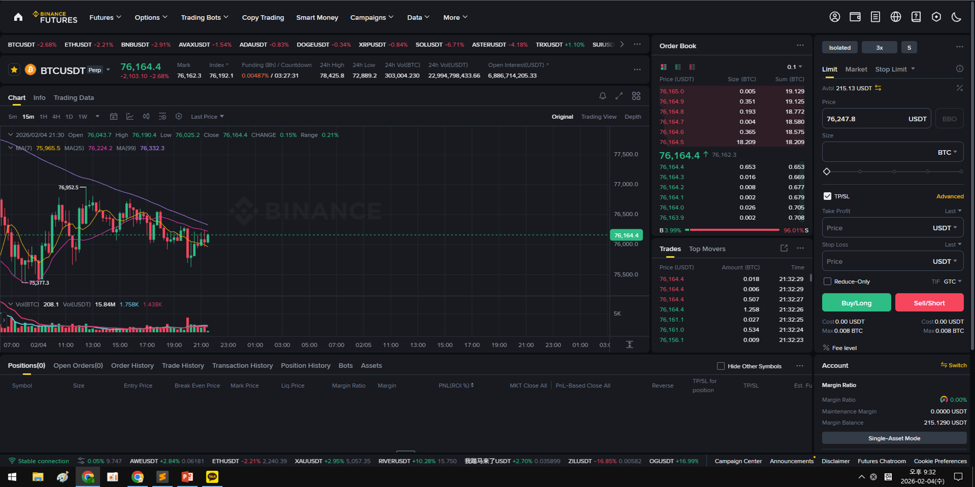Open the wallet icon in header
The image size is (975, 487).
tap(855, 17)
